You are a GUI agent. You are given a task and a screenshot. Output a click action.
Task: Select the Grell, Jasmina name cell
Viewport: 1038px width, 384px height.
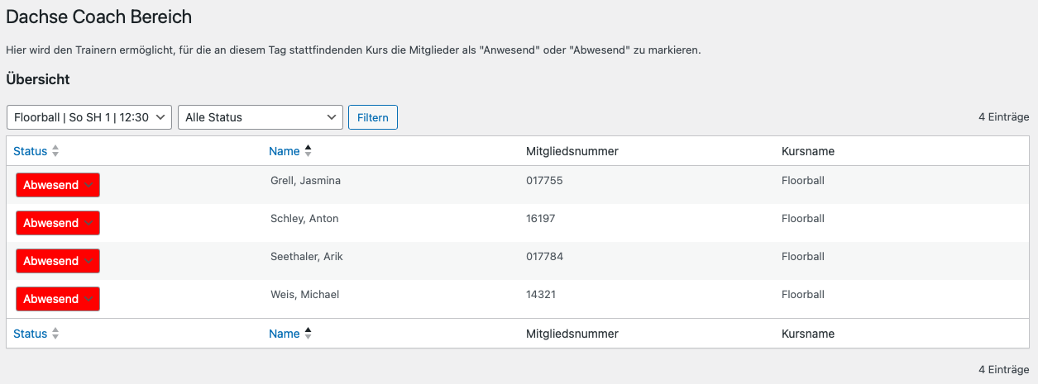click(x=305, y=181)
